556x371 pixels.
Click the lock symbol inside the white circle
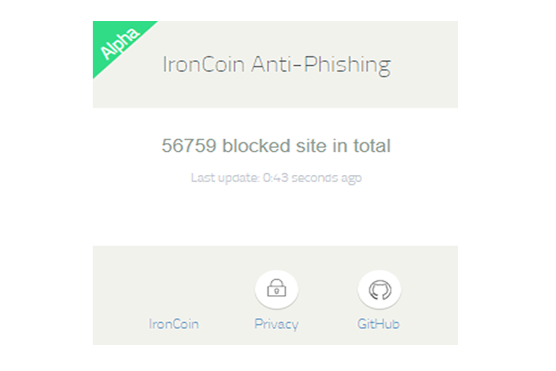[277, 289]
